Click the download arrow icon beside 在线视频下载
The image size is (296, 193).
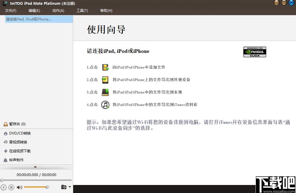[x=6, y=151]
